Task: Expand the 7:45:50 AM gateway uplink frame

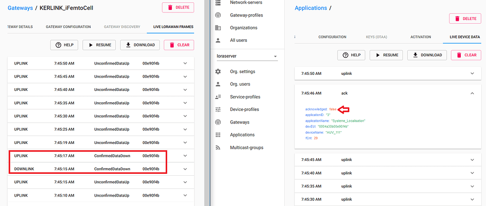Action: [x=186, y=63]
